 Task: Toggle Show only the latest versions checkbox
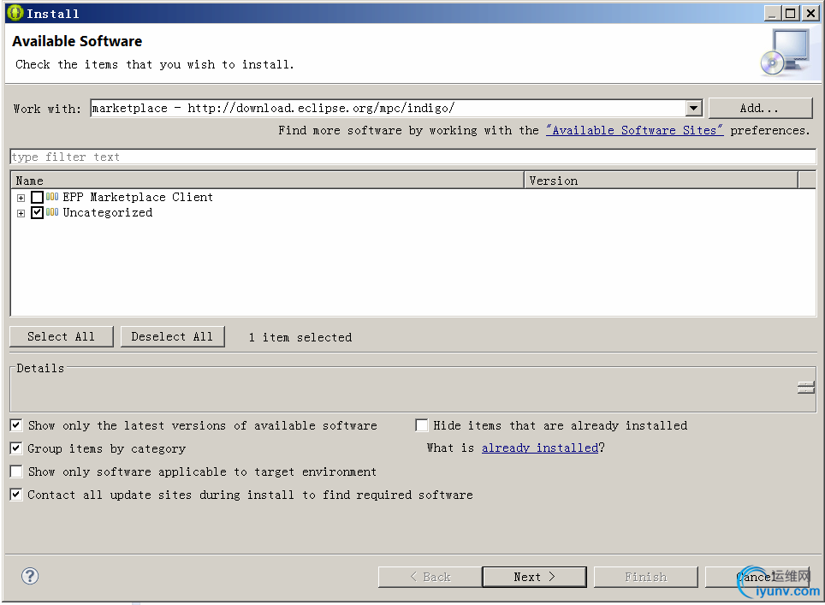pyautogui.click(x=16, y=425)
